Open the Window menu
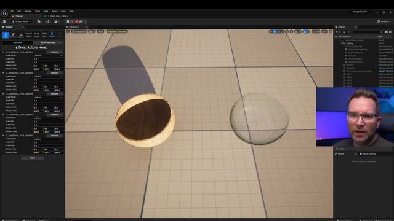Viewport: 394px width, 221px height. point(28,11)
